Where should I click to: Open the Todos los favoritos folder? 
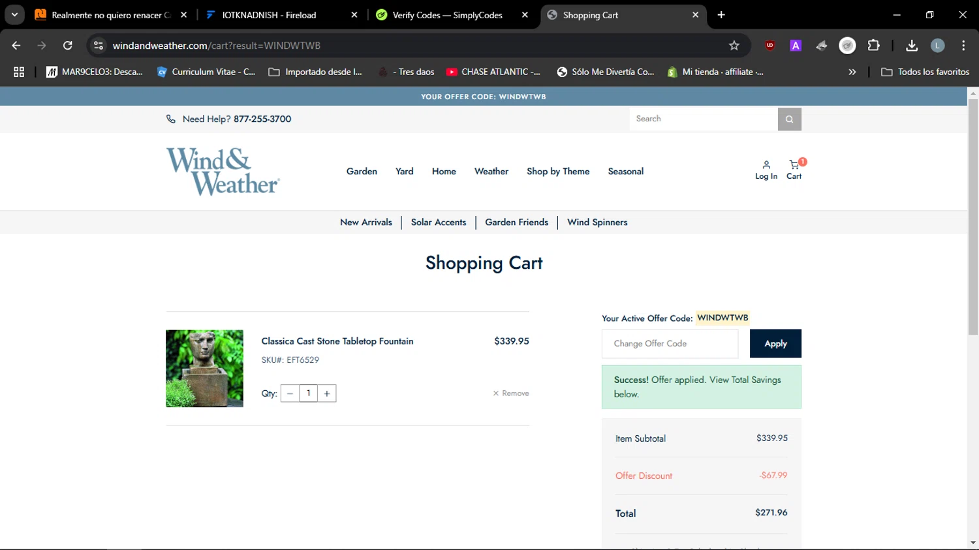[925, 72]
